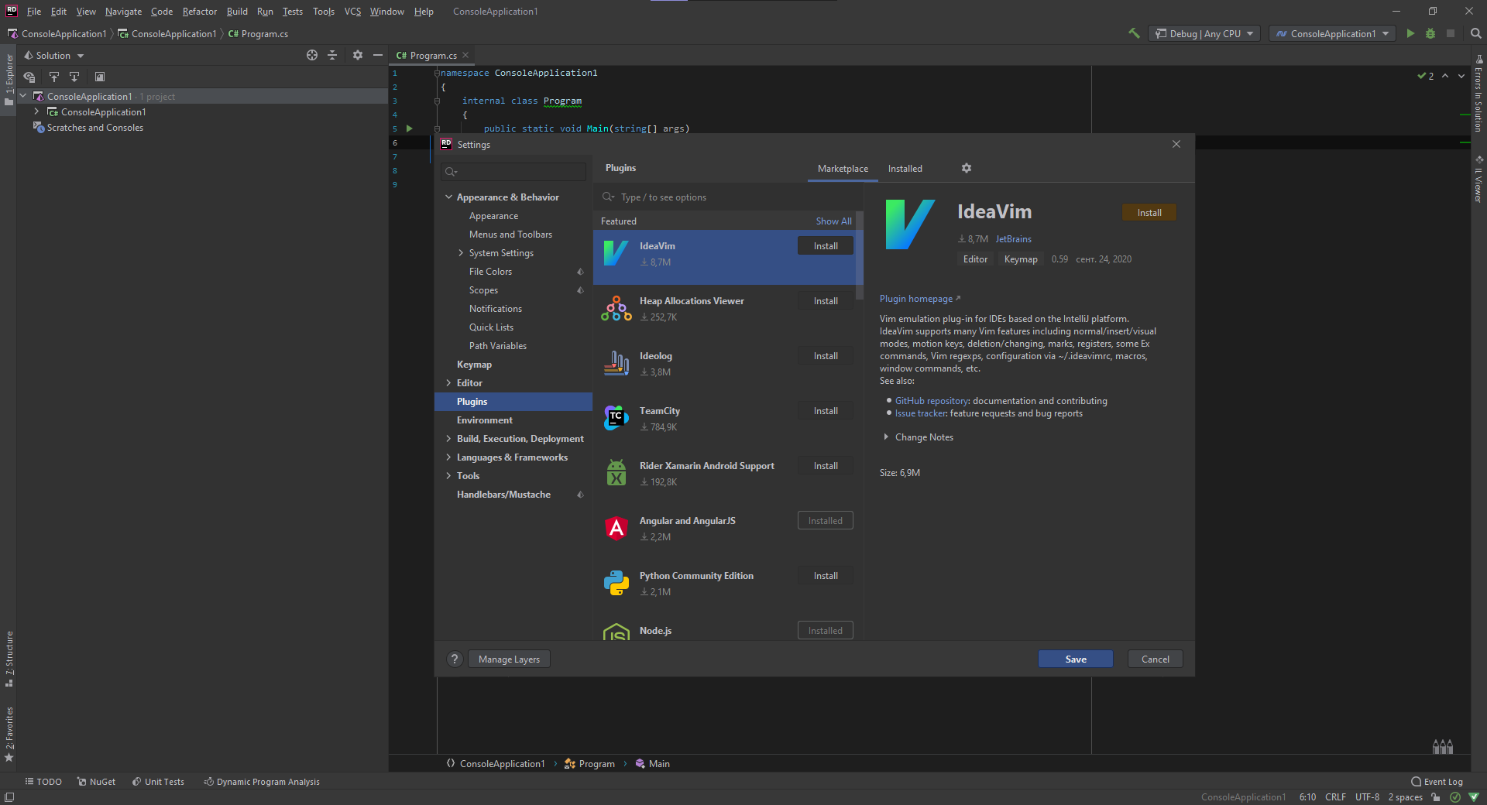Click the Manage Layers button

509,659
